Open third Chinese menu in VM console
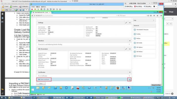This screenshot has height=99, width=177. coord(43,7)
